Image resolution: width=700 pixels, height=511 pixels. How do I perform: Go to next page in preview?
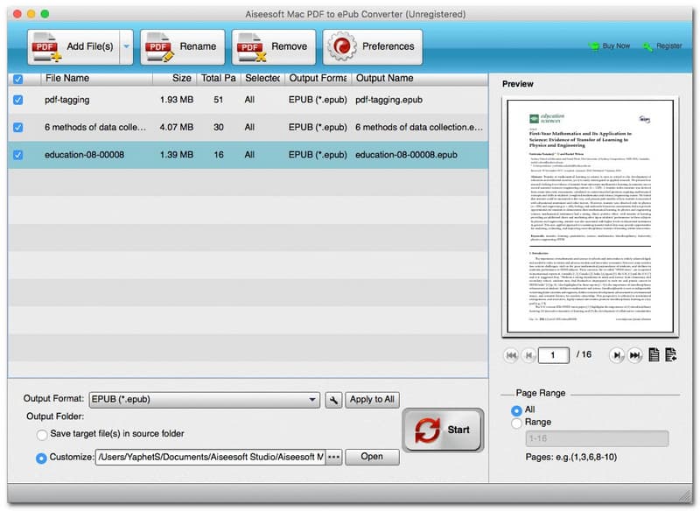coord(616,354)
